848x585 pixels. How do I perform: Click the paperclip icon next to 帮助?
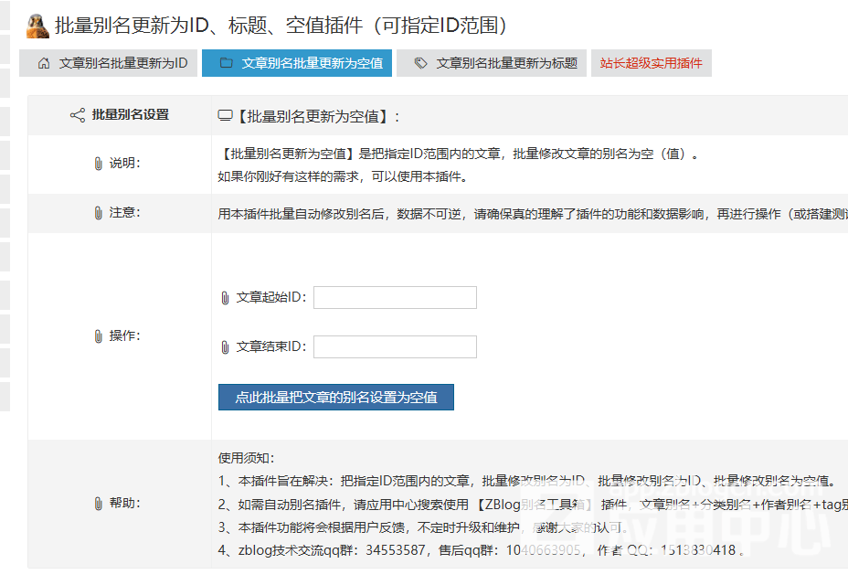point(98,504)
